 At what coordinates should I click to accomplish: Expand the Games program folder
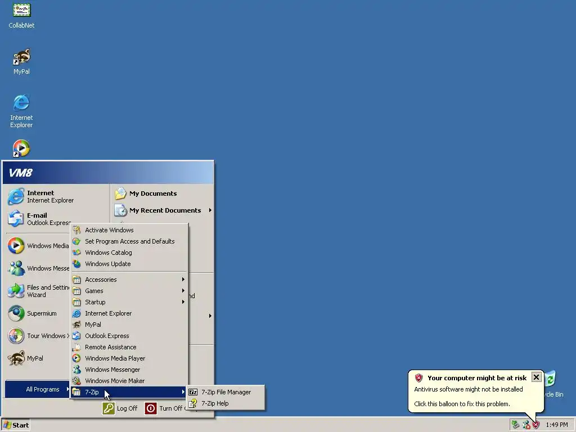click(129, 291)
